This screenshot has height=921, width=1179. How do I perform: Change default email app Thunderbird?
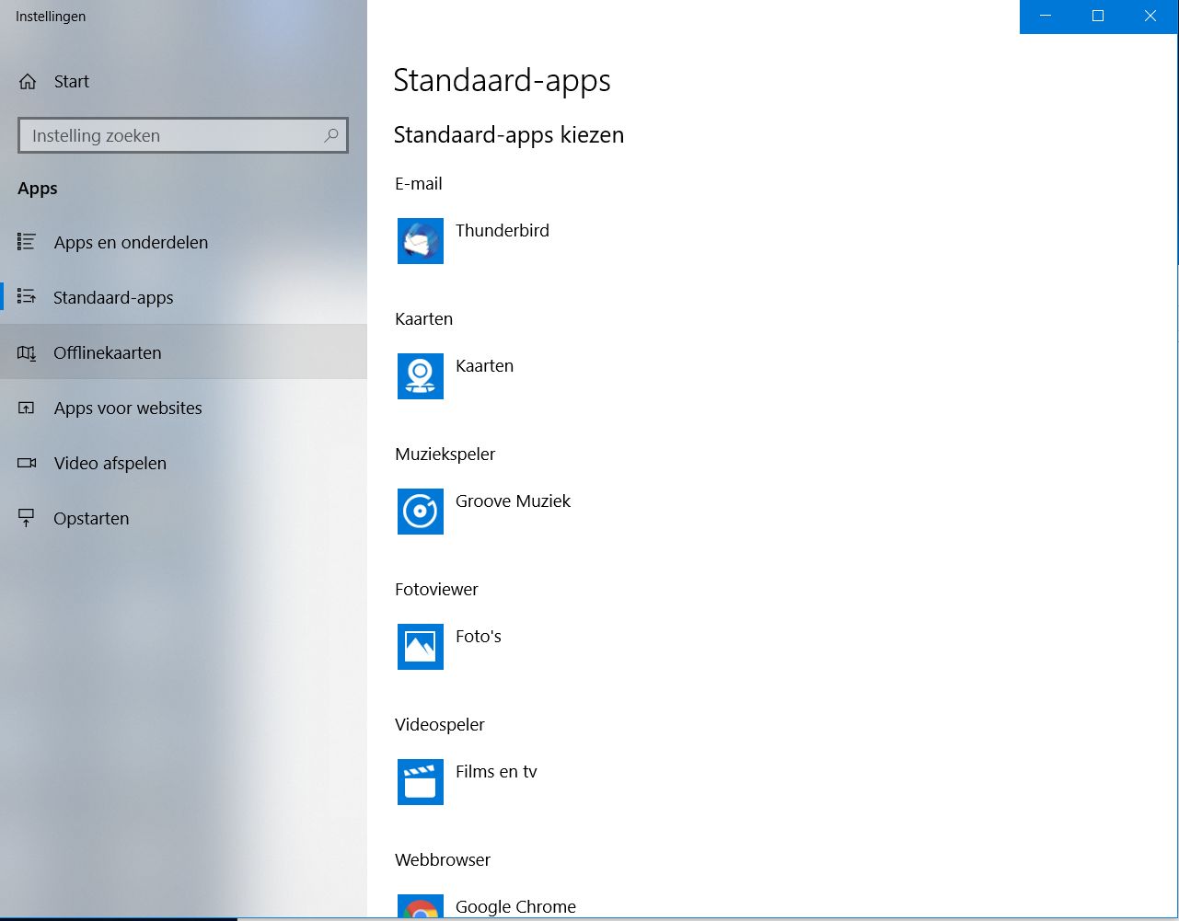click(503, 231)
